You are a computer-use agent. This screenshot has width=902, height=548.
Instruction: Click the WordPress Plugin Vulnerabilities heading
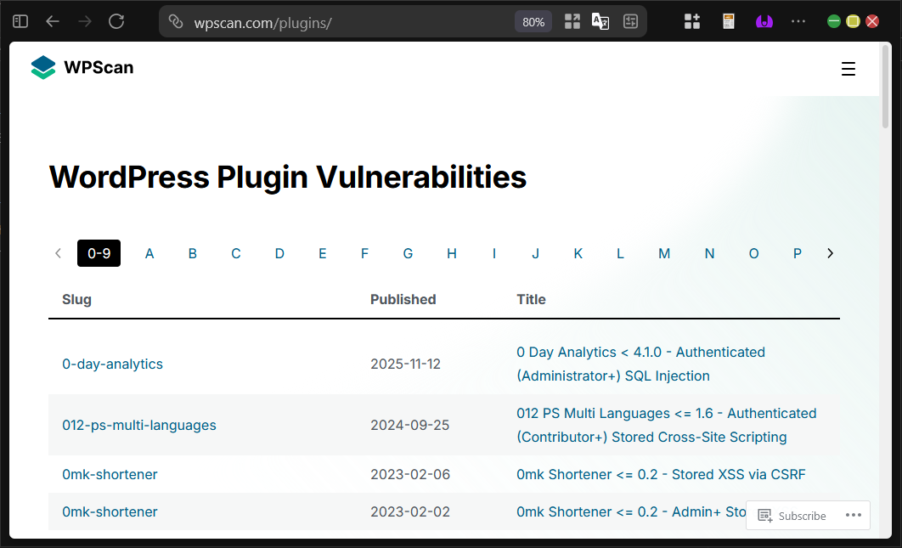pos(288,177)
